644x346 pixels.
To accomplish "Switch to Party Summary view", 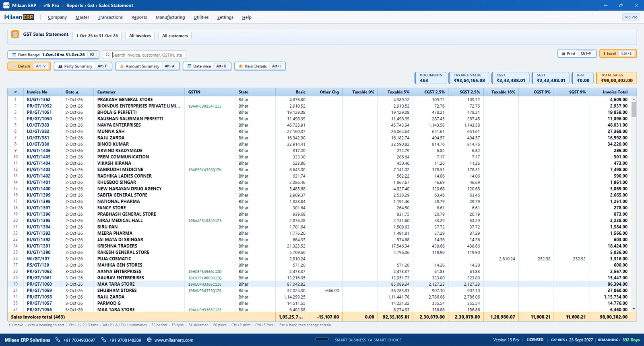I will click(83, 66).
